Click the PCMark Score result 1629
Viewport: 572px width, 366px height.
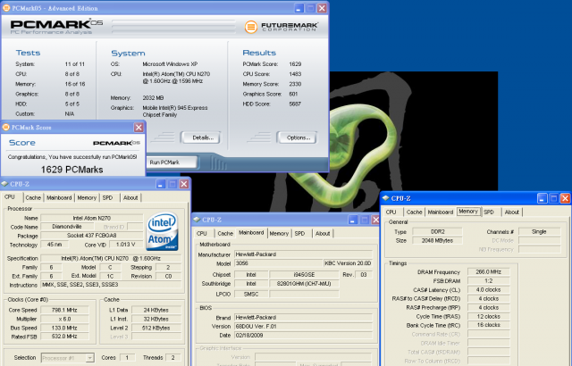click(295, 64)
